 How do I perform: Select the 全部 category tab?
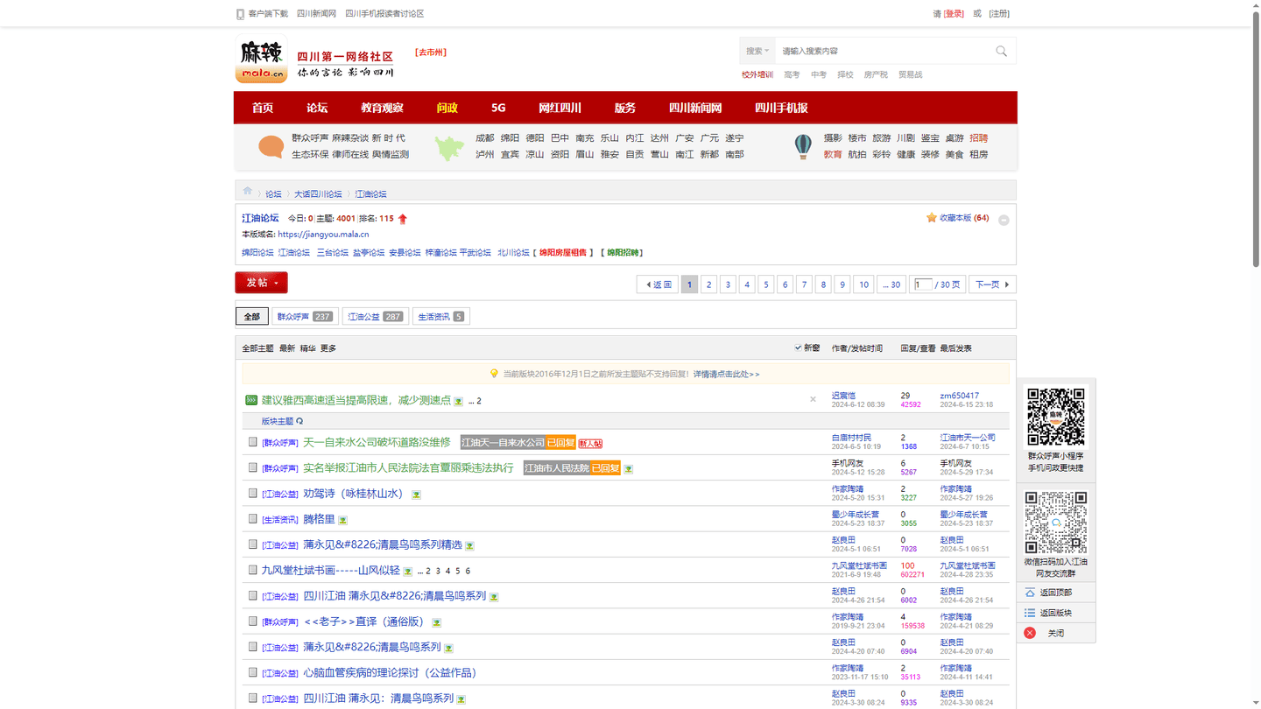[x=251, y=316]
